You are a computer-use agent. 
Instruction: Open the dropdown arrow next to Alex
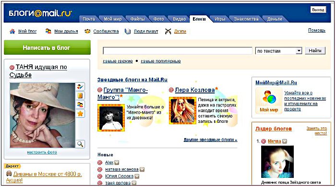tap(117, 163)
